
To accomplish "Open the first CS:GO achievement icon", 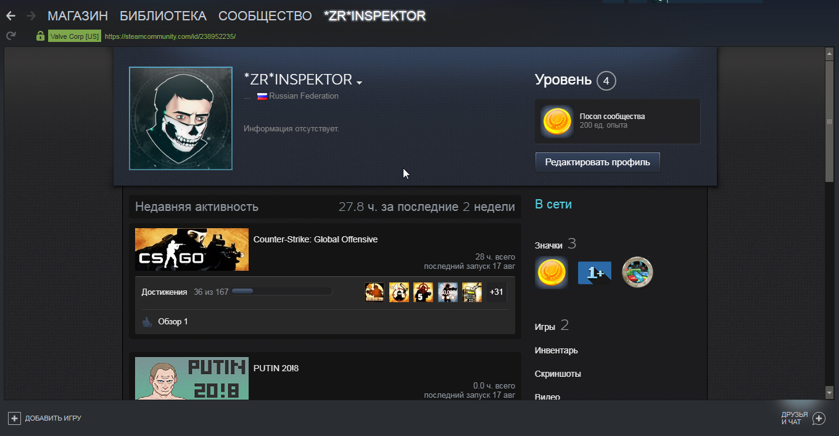I will coord(374,292).
